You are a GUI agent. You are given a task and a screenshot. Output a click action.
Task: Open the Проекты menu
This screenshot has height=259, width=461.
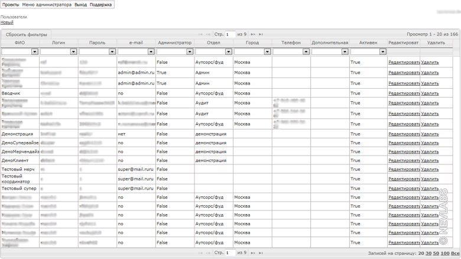[x=11, y=4]
